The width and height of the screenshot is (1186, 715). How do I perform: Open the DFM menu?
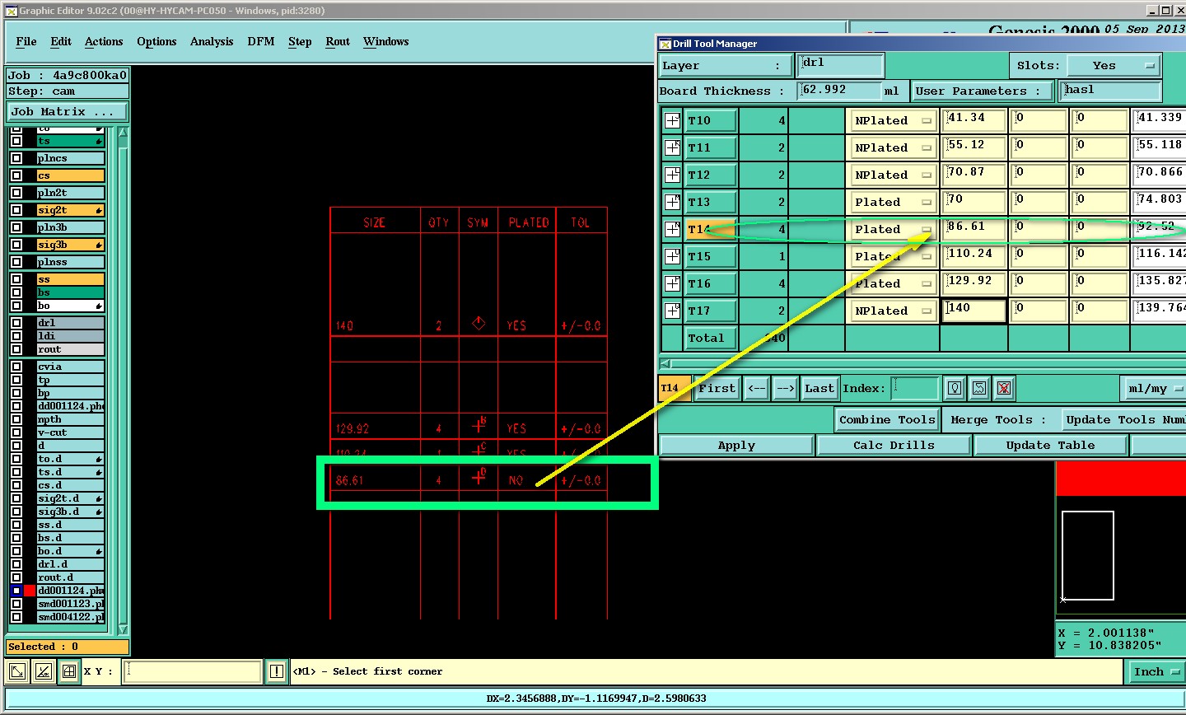point(261,41)
